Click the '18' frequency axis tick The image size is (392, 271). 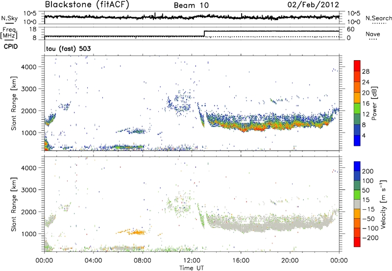coord(33,29)
